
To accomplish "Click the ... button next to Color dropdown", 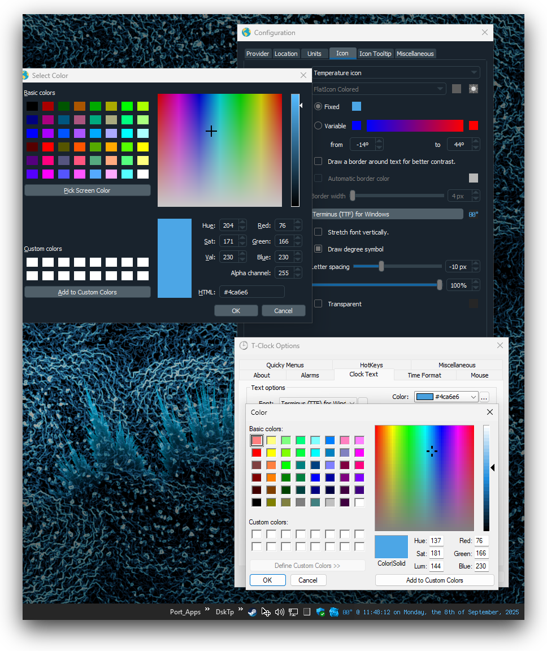I will click(x=484, y=397).
